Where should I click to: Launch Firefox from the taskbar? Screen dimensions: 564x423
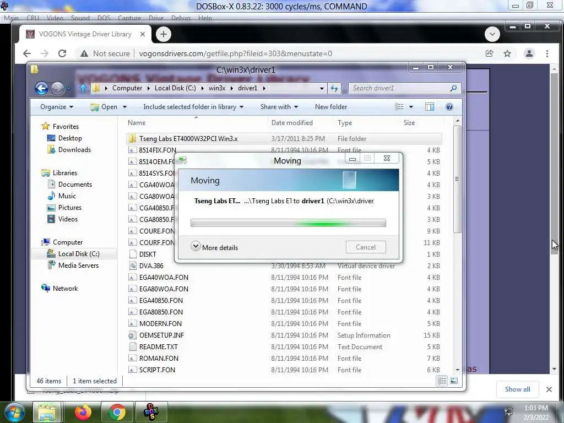click(83, 413)
